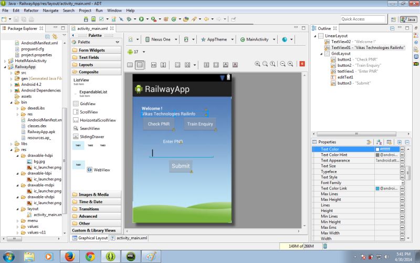Image resolution: width=420 pixels, height=263 pixels.
Task: Click Collapse All in Package Explorer
Action: click(48, 36)
